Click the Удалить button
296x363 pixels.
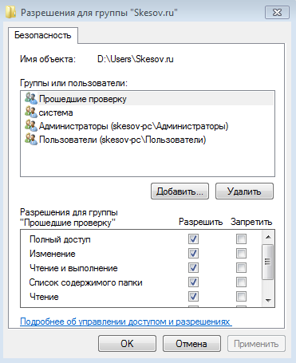tap(244, 191)
